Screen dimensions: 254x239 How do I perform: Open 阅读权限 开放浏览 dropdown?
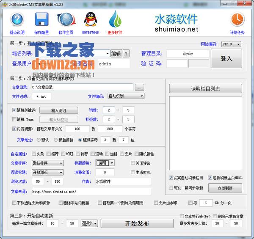point(47,173)
